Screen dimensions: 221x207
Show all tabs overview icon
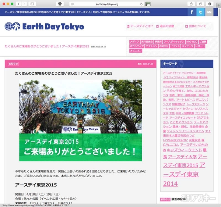(200, 4)
